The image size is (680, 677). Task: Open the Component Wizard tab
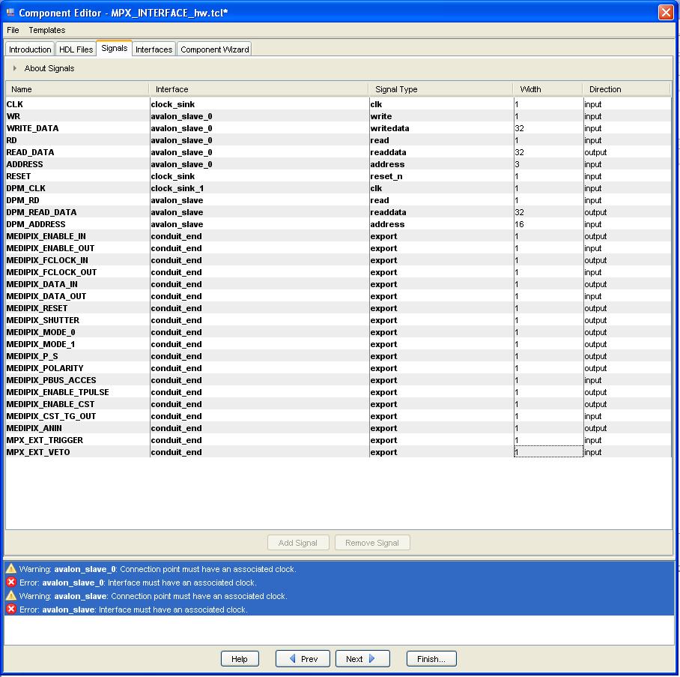pyautogui.click(x=215, y=49)
